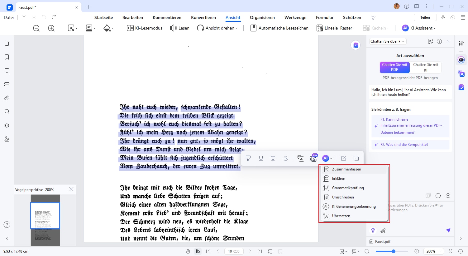
Task: Click the save icon in title toolbar
Action: [24, 17]
